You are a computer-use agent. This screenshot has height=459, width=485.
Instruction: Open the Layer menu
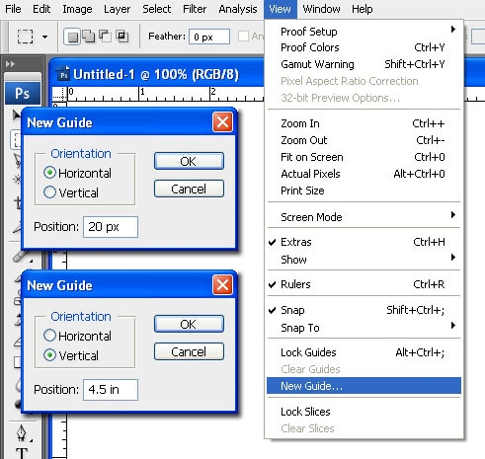(x=117, y=9)
